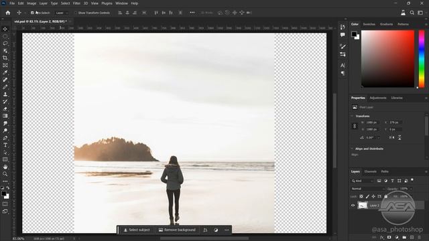Open the Auto-Select Layer dropdown
Screen dimensions: 429x241
click(62, 13)
